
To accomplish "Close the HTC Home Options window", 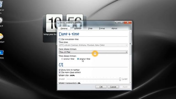I will pyautogui.click(x=128, y=23).
